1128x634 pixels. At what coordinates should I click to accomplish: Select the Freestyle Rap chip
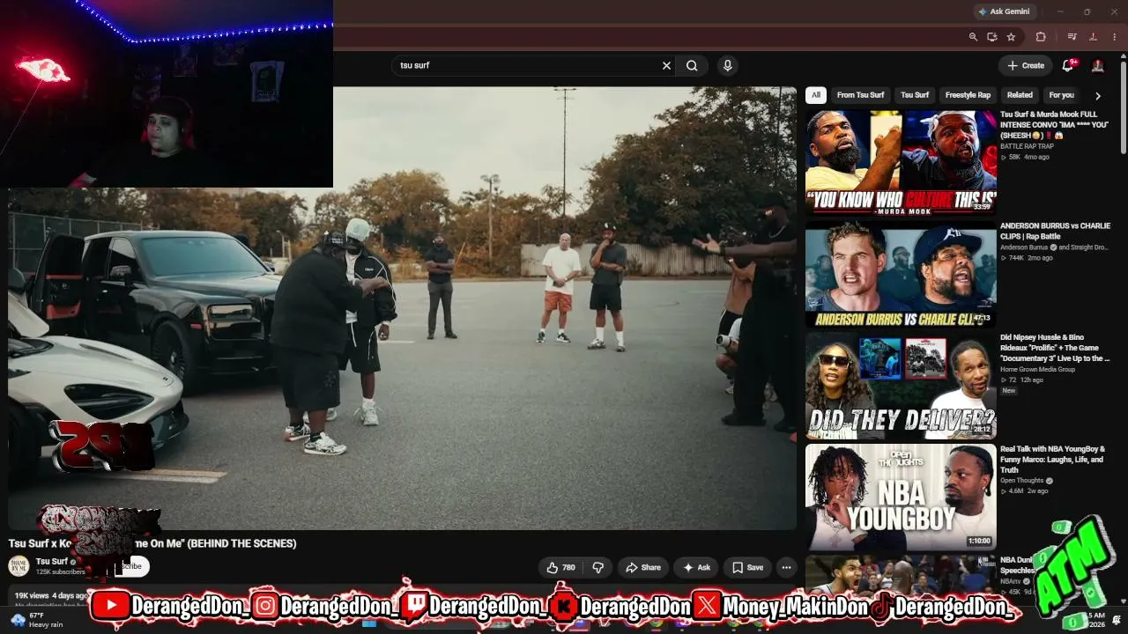968,95
